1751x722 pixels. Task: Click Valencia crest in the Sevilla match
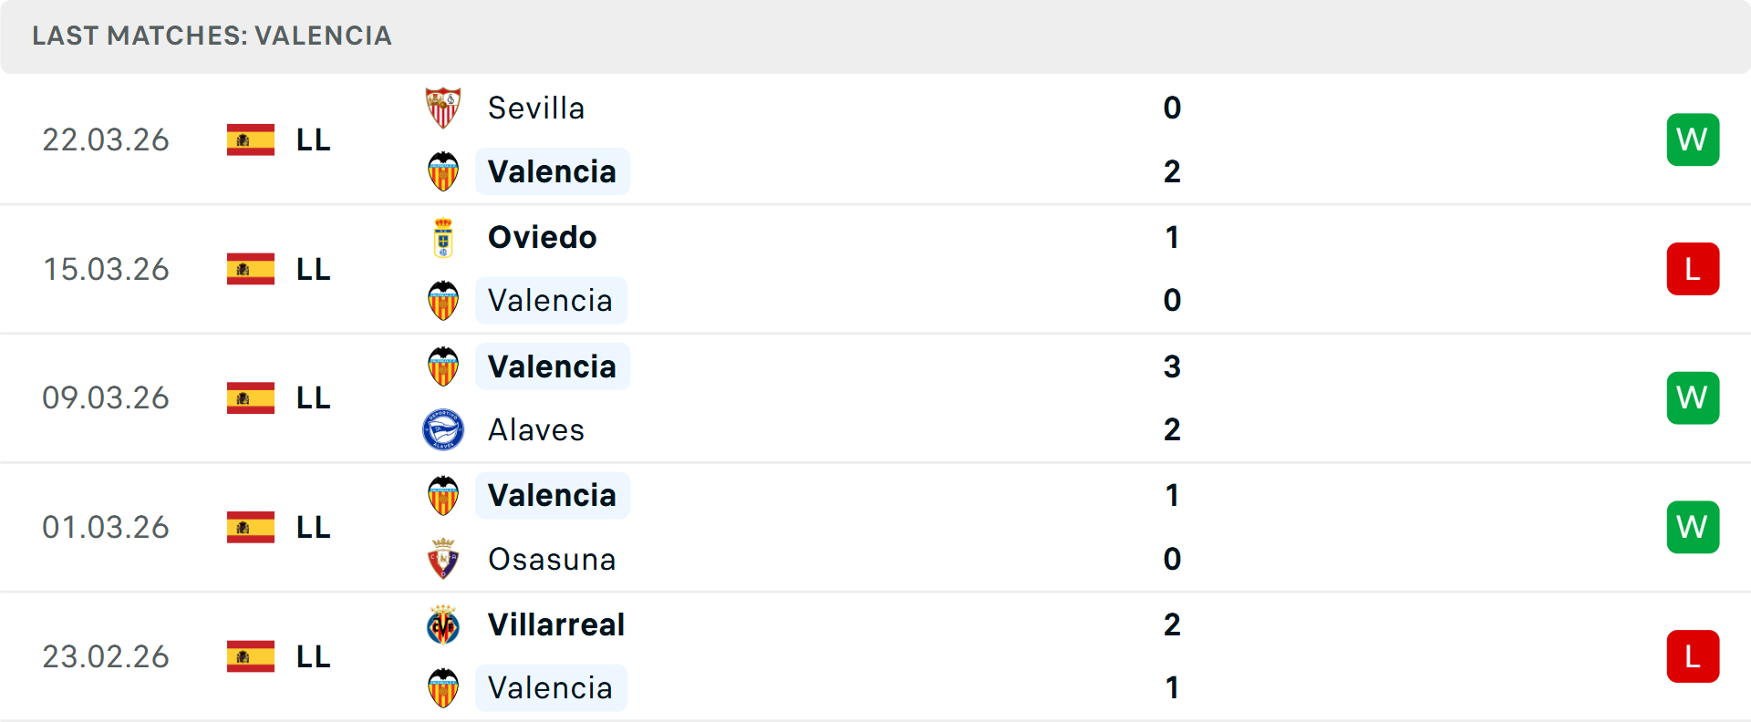[443, 171]
